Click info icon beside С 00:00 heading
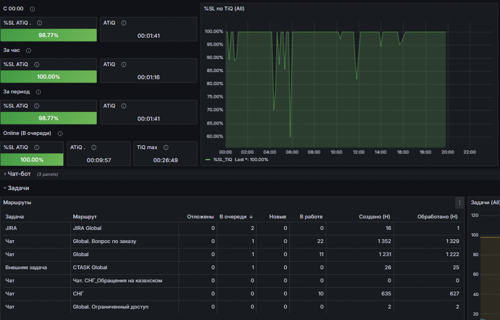 click(x=33, y=9)
